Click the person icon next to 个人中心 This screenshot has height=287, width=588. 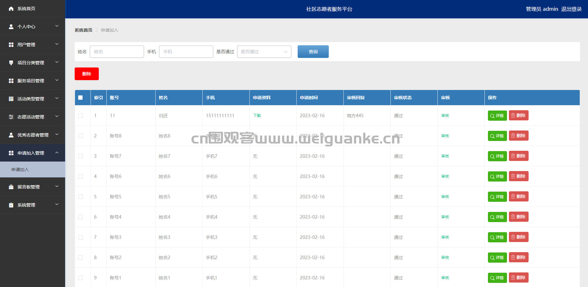[11, 27]
